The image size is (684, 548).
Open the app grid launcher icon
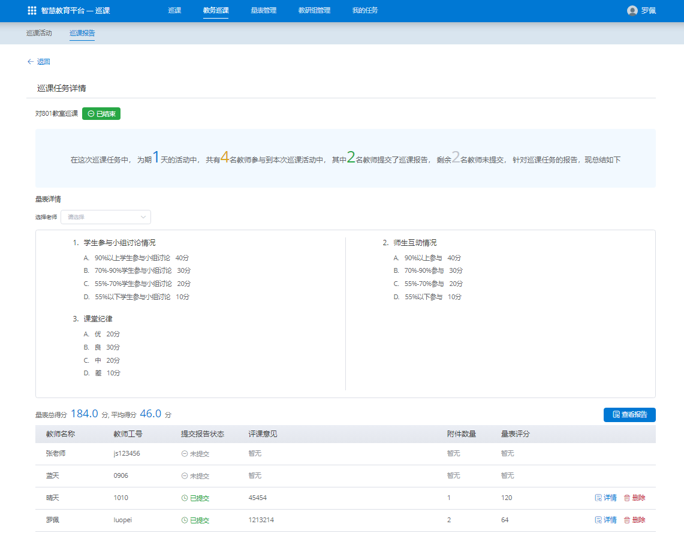[32, 11]
